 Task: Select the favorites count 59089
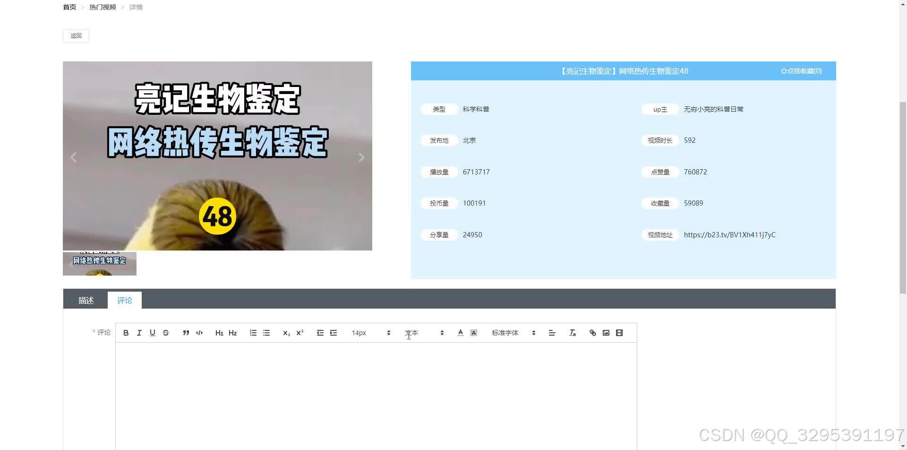pyautogui.click(x=693, y=203)
